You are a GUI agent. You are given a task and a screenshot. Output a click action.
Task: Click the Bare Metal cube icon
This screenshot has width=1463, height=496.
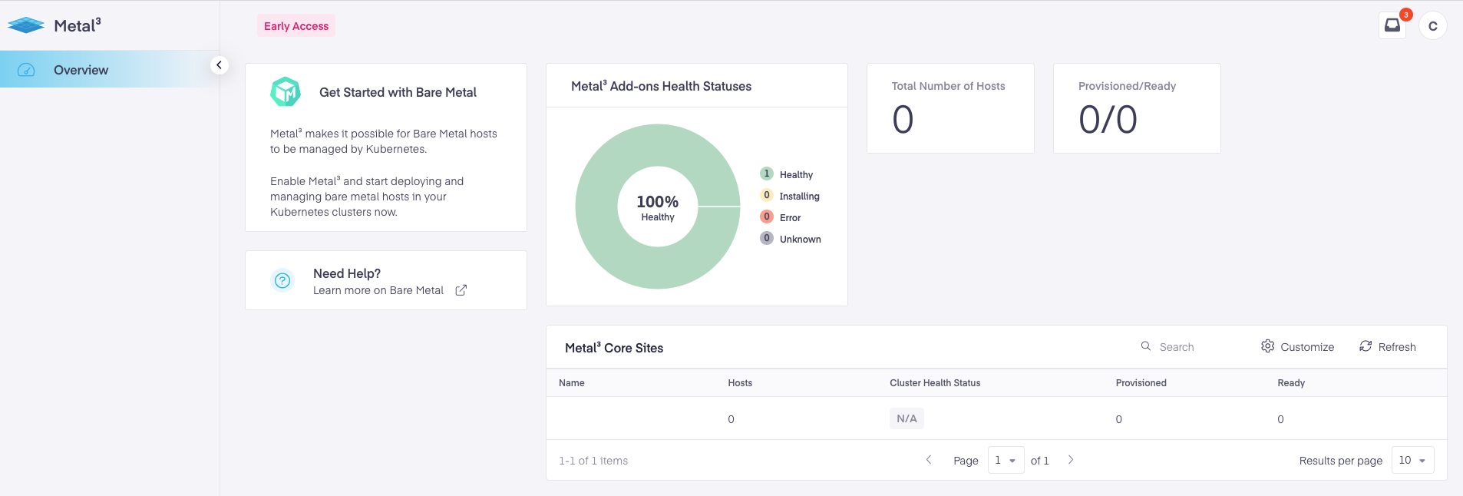click(x=286, y=92)
